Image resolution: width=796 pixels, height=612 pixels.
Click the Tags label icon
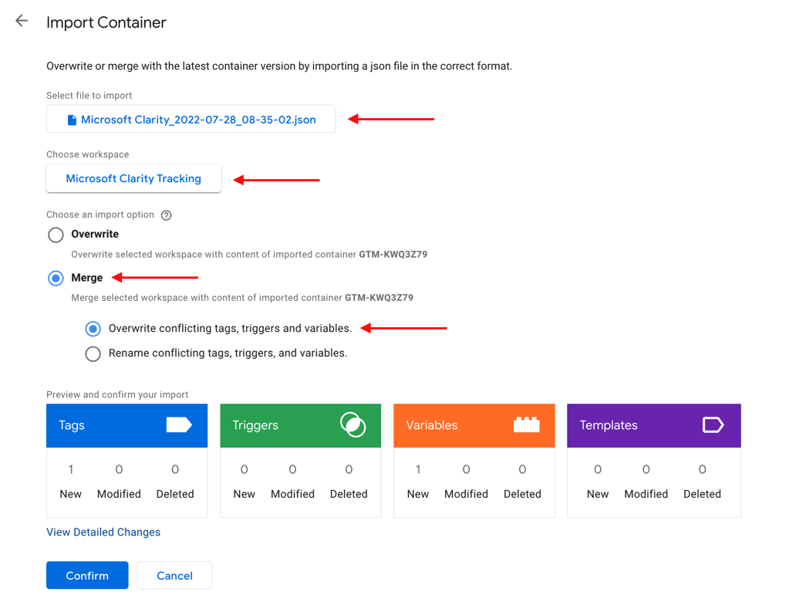[179, 424]
